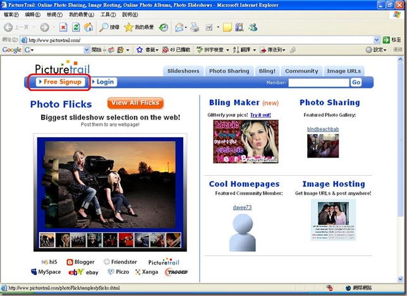Click inside the Member search field
Screen dimensions: 407x296
click(319, 83)
